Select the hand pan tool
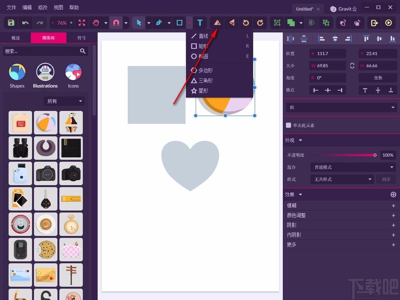This screenshot has height=300, width=400. coord(96,23)
